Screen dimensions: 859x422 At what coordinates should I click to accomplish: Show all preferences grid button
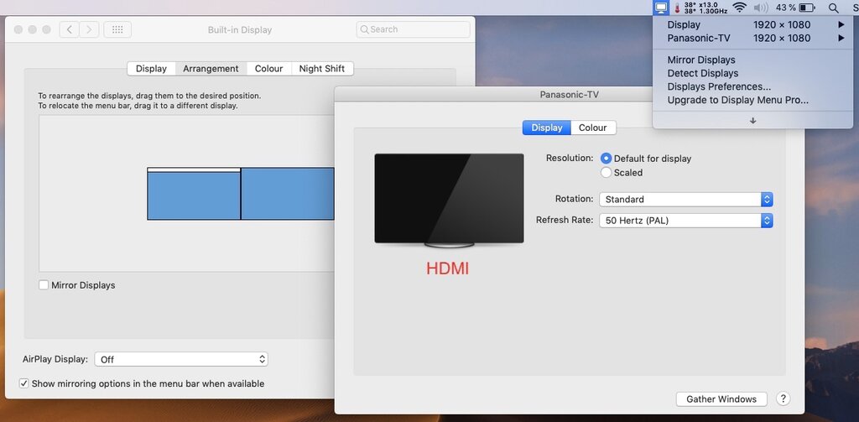tap(117, 29)
